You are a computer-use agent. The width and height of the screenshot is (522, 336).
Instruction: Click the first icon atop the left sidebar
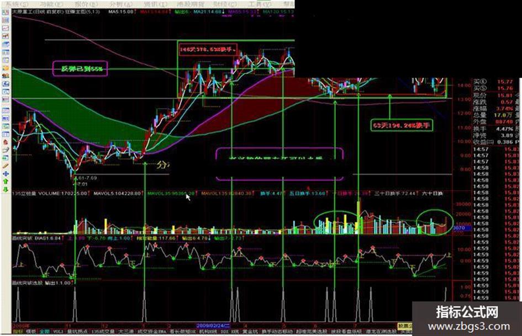point(6,12)
